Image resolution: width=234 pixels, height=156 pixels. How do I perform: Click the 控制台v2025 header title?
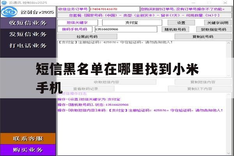pyautogui.click(x=37, y=12)
